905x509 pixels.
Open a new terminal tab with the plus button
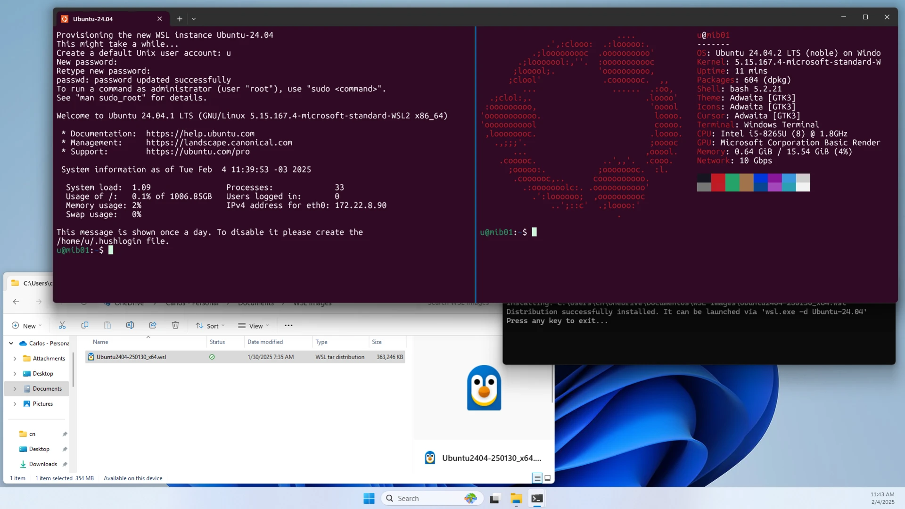coord(179,19)
